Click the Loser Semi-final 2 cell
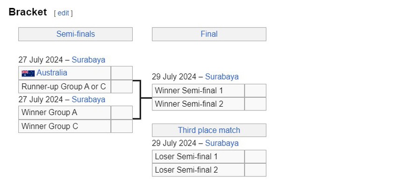The height and width of the screenshot is (190, 402). coord(198,170)
